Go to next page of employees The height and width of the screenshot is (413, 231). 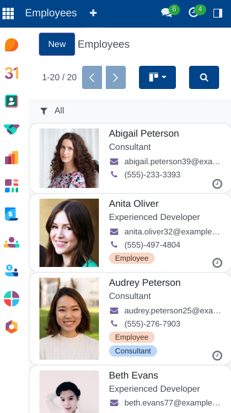click(x=116, y=78)
